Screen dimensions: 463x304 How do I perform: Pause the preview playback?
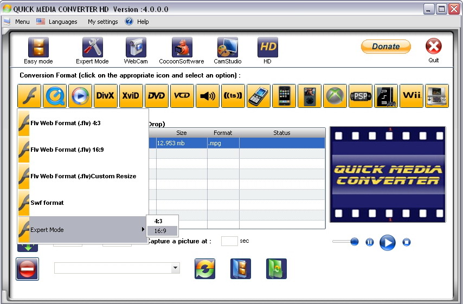369,242
